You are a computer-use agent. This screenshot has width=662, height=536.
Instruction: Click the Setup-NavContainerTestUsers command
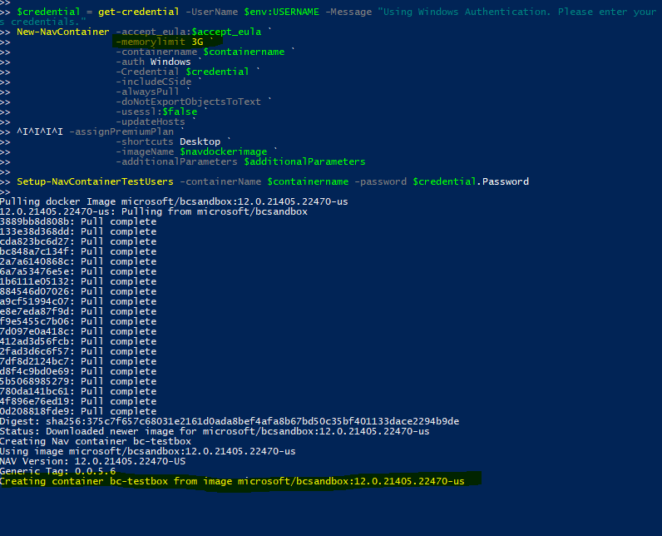(x=95, y=181)
